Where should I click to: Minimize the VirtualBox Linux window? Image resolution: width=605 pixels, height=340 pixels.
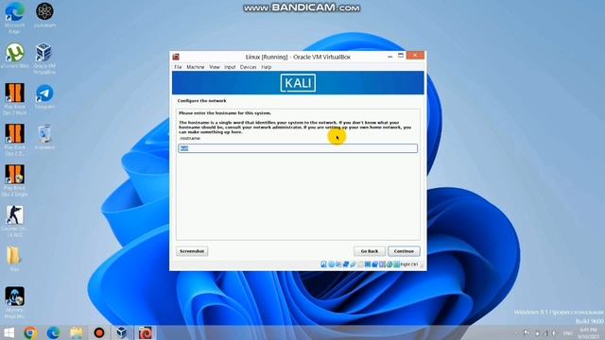(390, 57)
